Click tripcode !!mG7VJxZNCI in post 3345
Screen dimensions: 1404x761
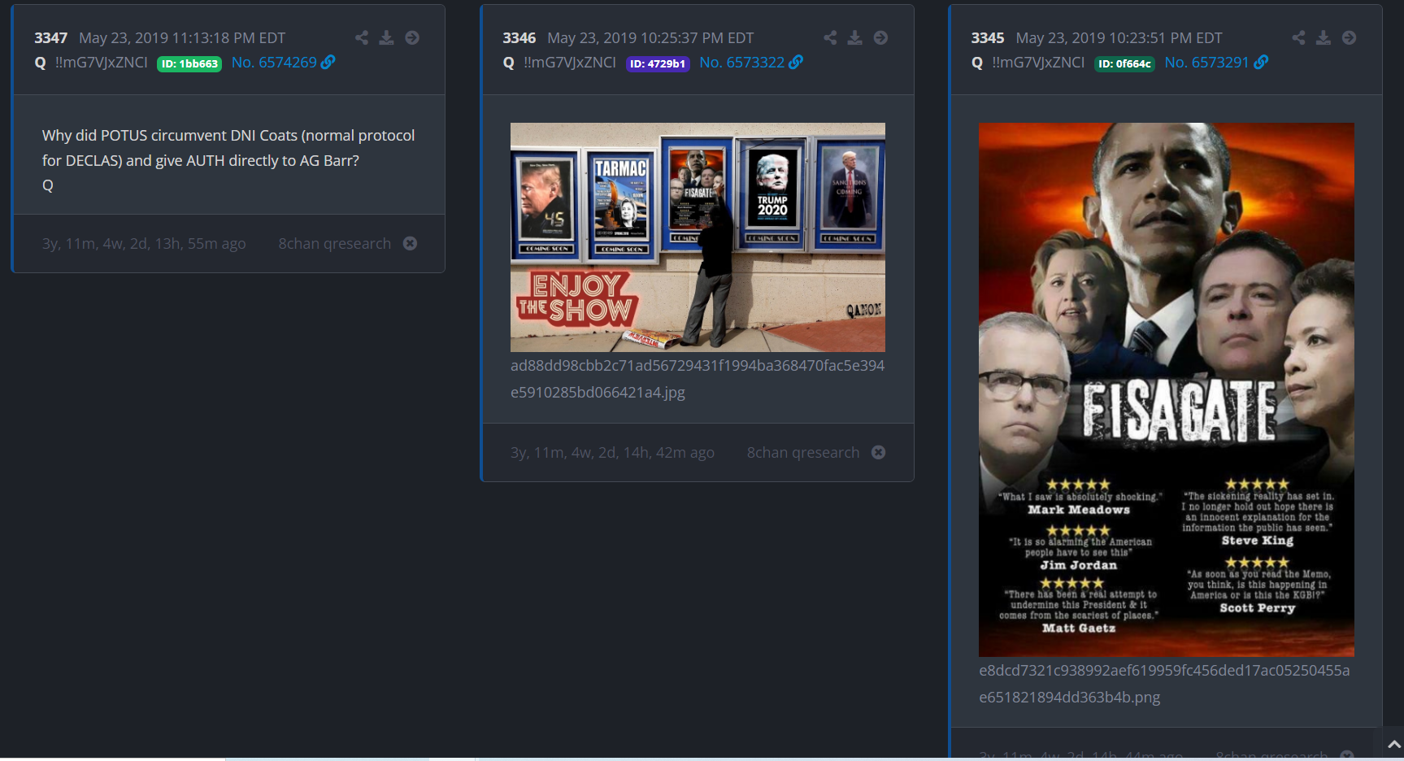click(1038, 63)
